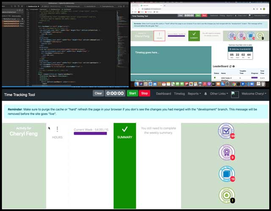Click the large blue badge showing 19
Screen dimensions: 271x211
point(226,175)
